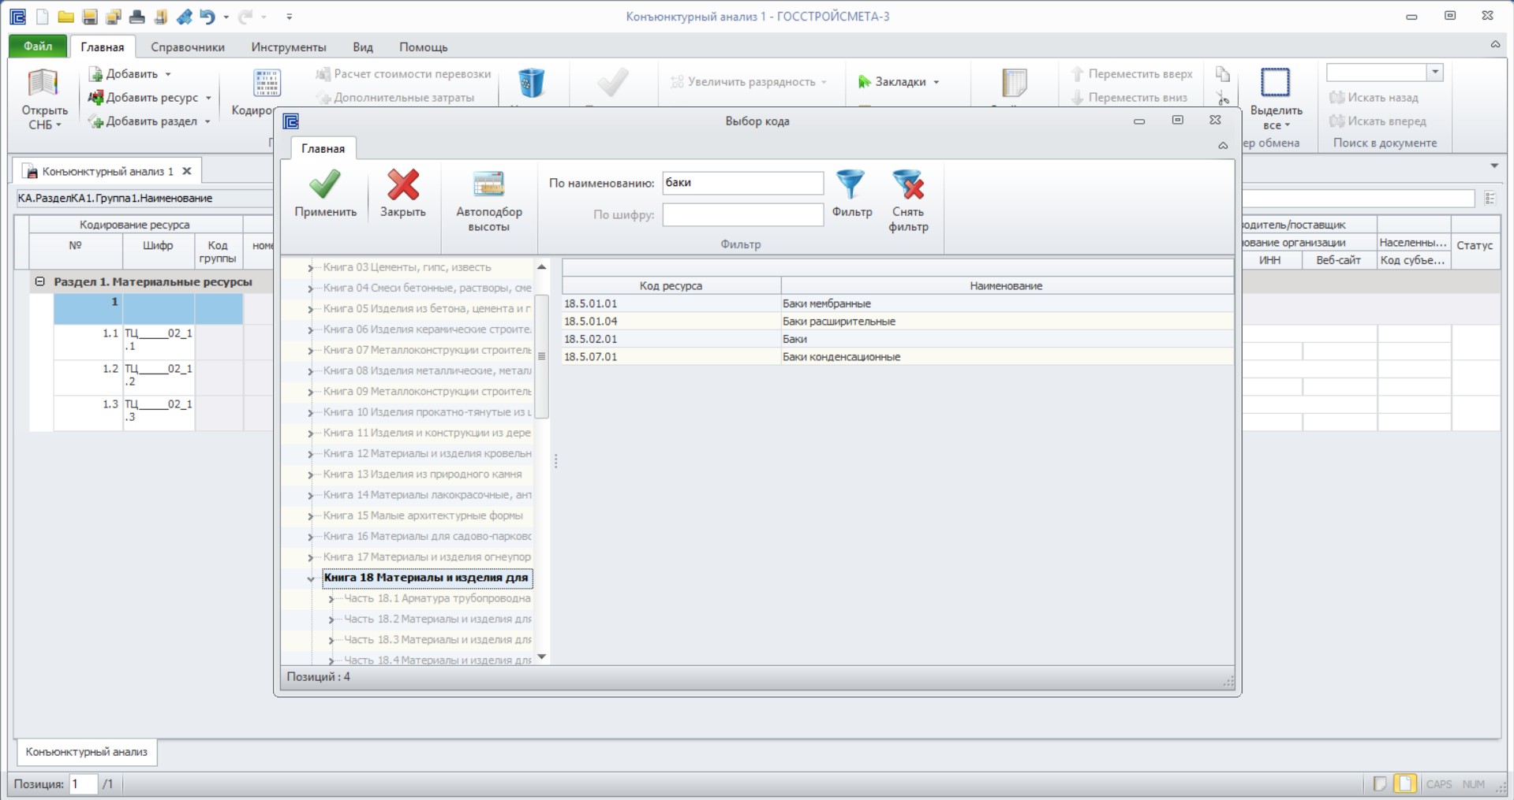Open the Добавить ресурс dropdown arrow
The height and width of the screenshot is (800, 1514).
tap(208, 98)
